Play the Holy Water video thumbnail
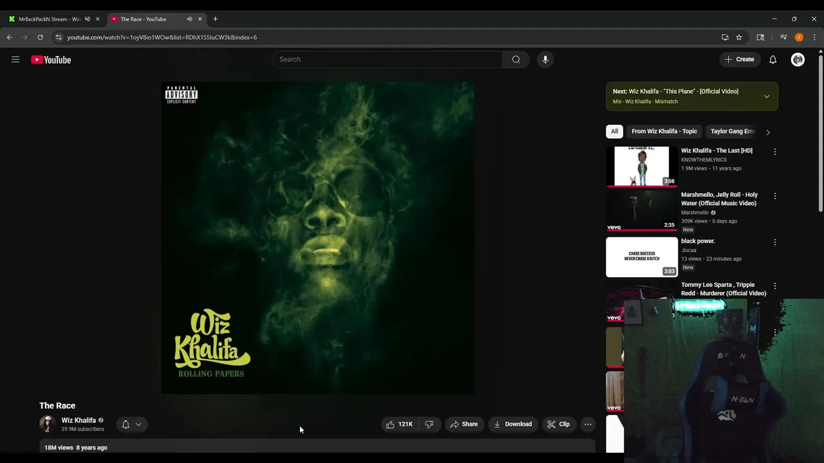Screen dimensions: 824x463 click(x=642, y=211)
